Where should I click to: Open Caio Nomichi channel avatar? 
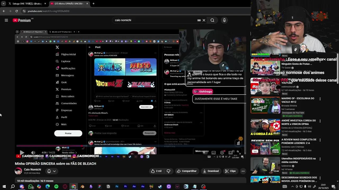pyautogui.click(x=18, y=171)
